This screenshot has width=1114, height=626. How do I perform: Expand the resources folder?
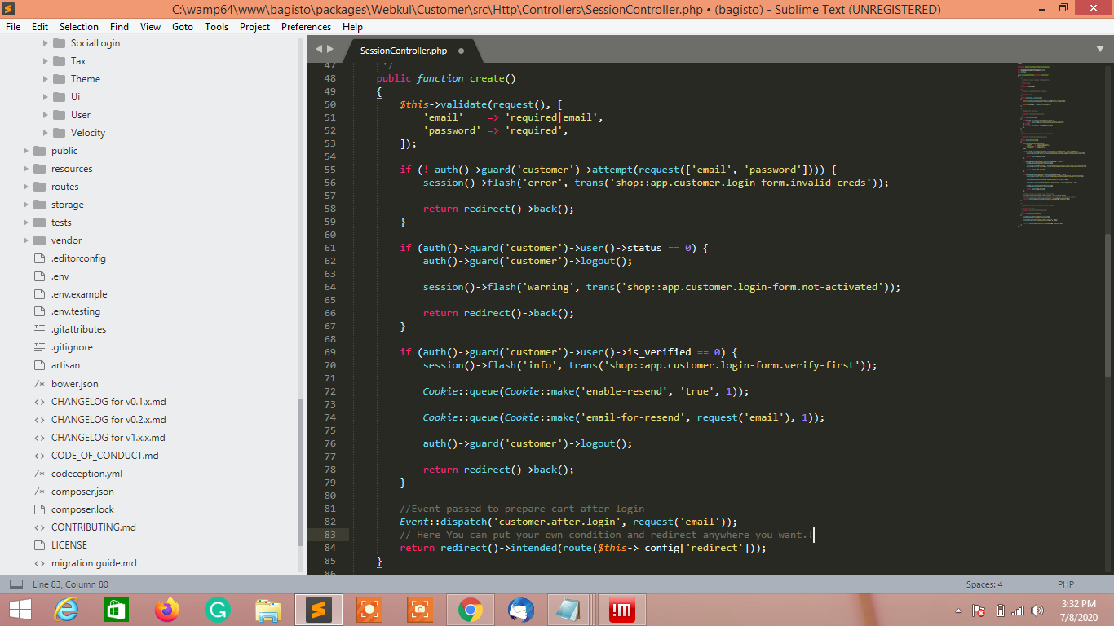(x=26, y=169)
